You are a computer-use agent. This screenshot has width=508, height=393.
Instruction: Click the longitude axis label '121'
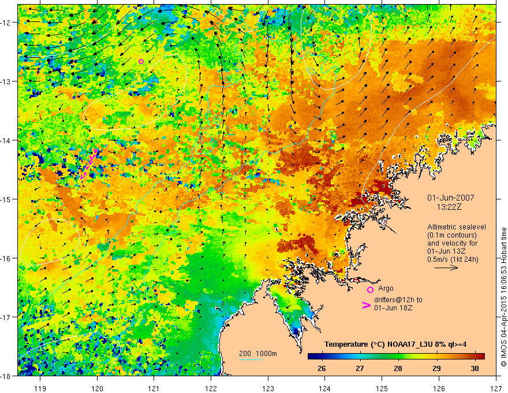[154, 388]
